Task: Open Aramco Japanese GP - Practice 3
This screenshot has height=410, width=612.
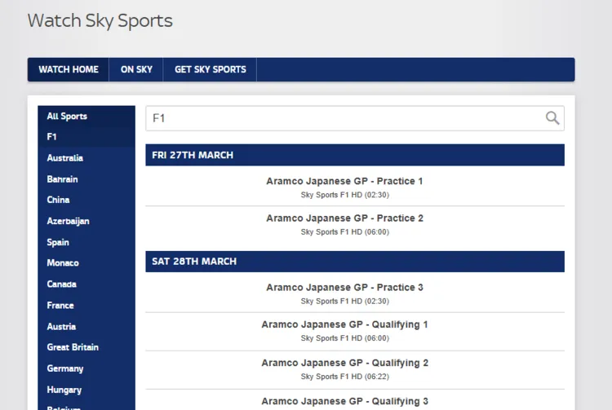Action: (344, 287)
